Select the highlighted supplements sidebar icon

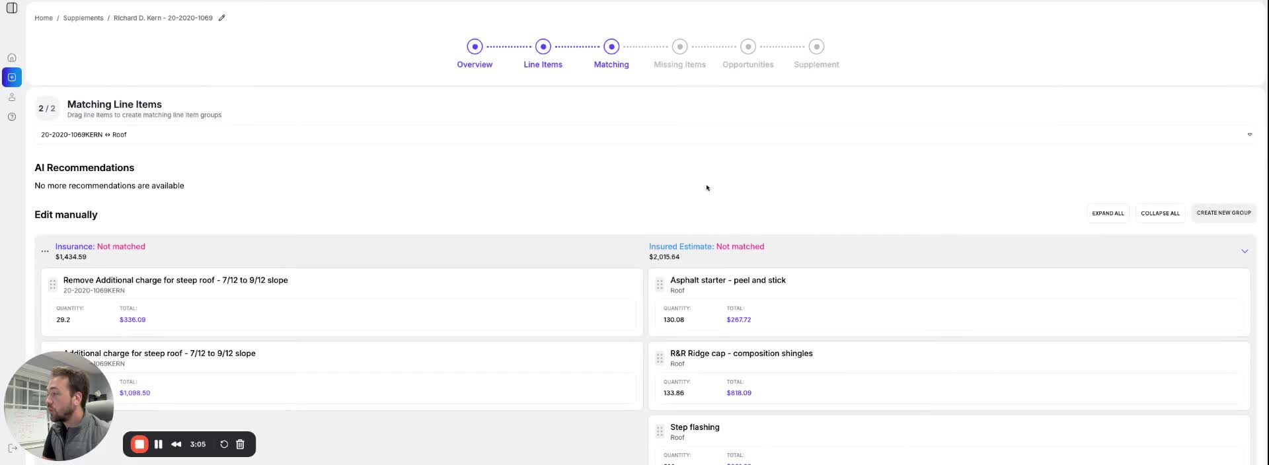(x=12, y=77)
